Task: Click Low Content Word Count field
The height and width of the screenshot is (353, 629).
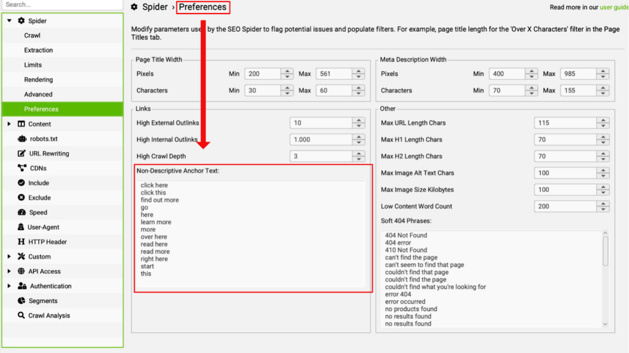Action: 566,207
